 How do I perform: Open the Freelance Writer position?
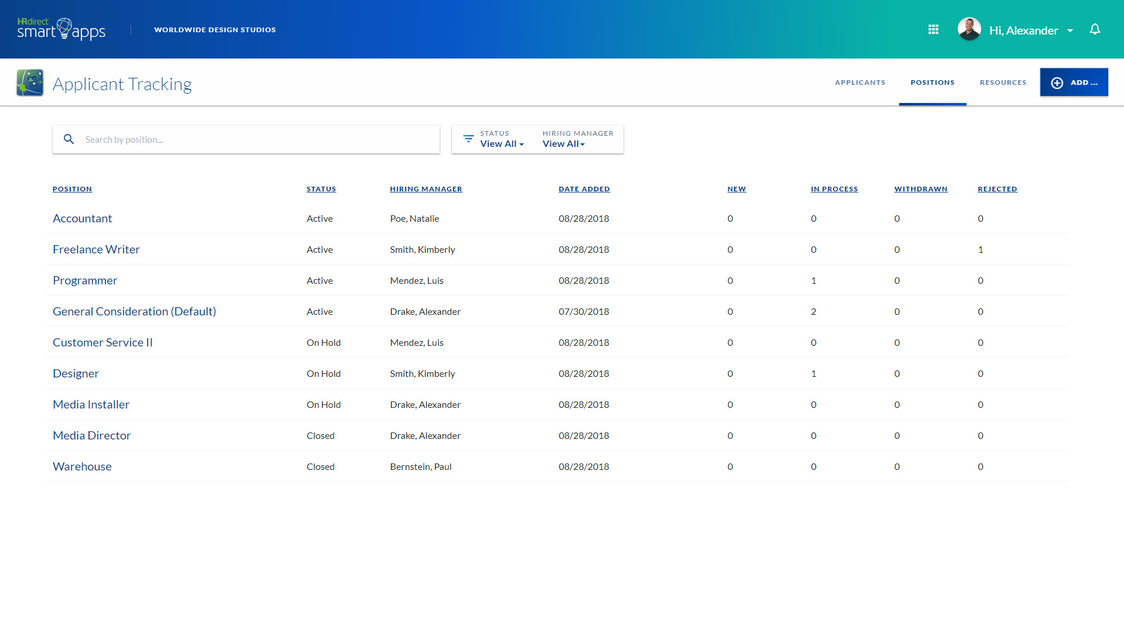tap(96, 249)
